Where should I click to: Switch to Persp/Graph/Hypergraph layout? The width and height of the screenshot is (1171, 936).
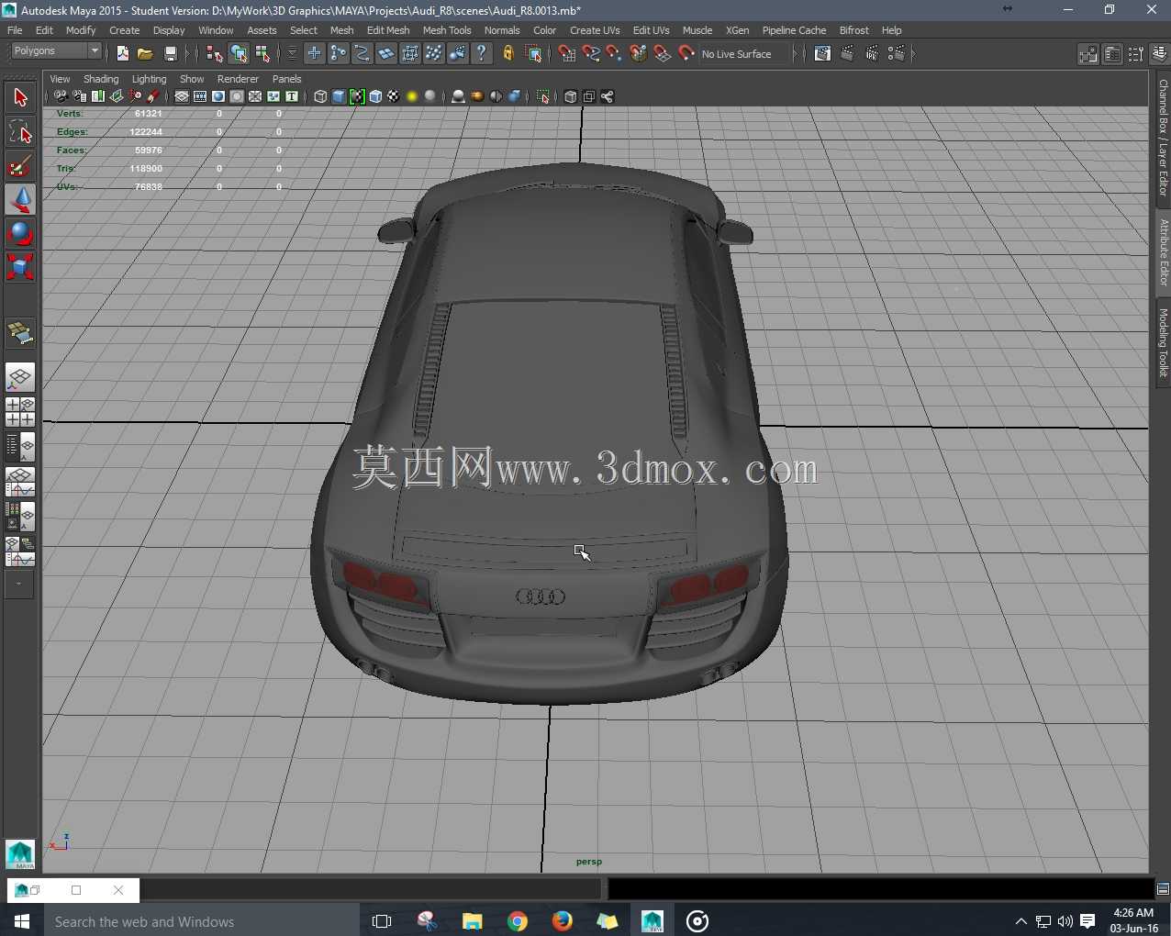point(20,552)
